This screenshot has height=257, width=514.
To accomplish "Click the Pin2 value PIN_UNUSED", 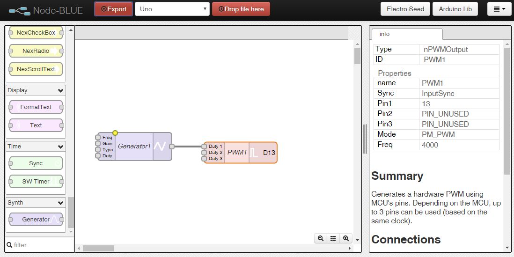I will click(445, 114).
